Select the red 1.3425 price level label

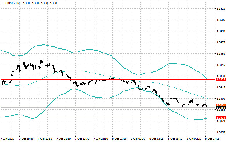pos(221,80)
